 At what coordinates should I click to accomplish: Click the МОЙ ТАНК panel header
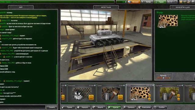pos(106,7)
